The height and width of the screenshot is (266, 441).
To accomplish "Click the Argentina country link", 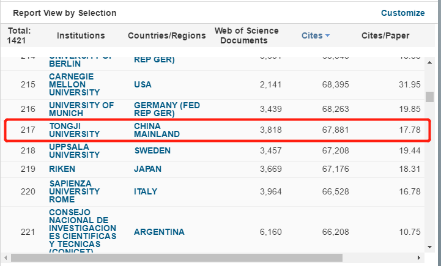I will 159,232.
